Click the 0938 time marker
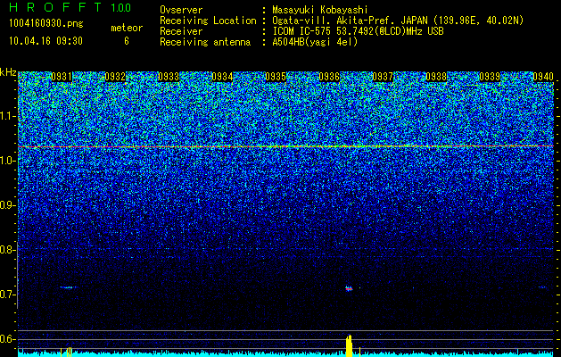This screenshot has width=561, height=357. coord(436,77)
